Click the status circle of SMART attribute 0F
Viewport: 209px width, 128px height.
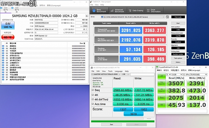coord(3,80)
